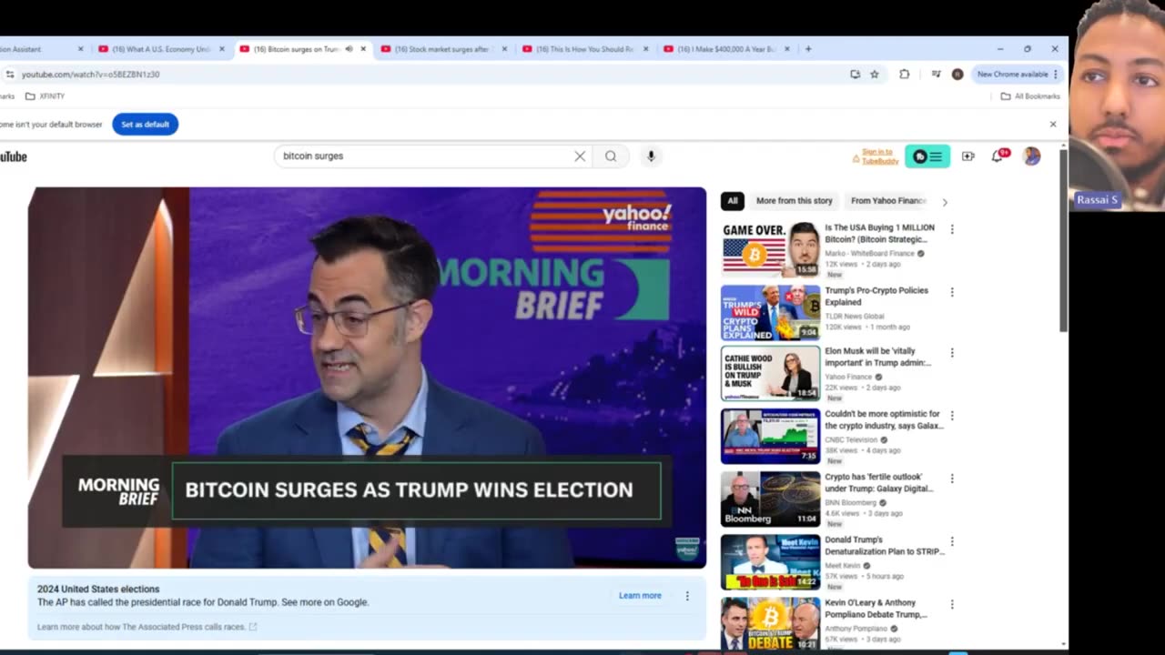Open options for Crypto has 'fertile outlook' video
Screen dimensions: 1165x655
tap(952, 479)
